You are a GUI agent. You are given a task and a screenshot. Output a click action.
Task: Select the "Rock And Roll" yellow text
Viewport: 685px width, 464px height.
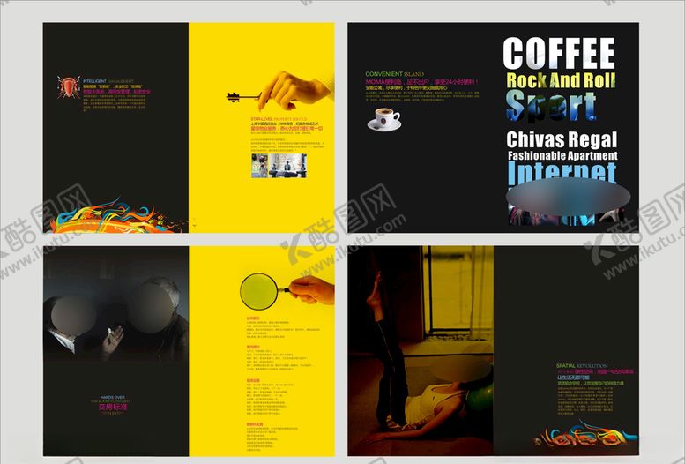pos(561,80)
